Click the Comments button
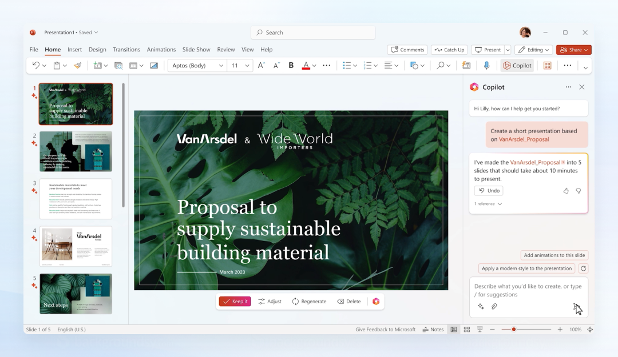The height and width of the screenshot is (357, 618). point(407,50)
